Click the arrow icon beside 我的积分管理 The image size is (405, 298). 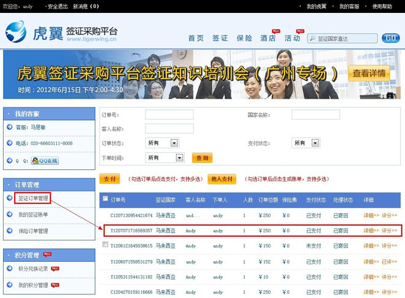(10, 285)
